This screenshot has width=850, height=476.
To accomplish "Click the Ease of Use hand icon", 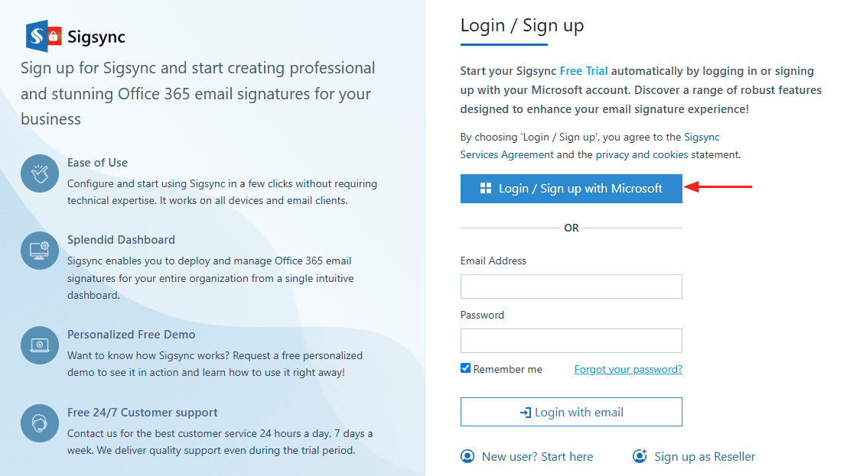I will [40, 173].
